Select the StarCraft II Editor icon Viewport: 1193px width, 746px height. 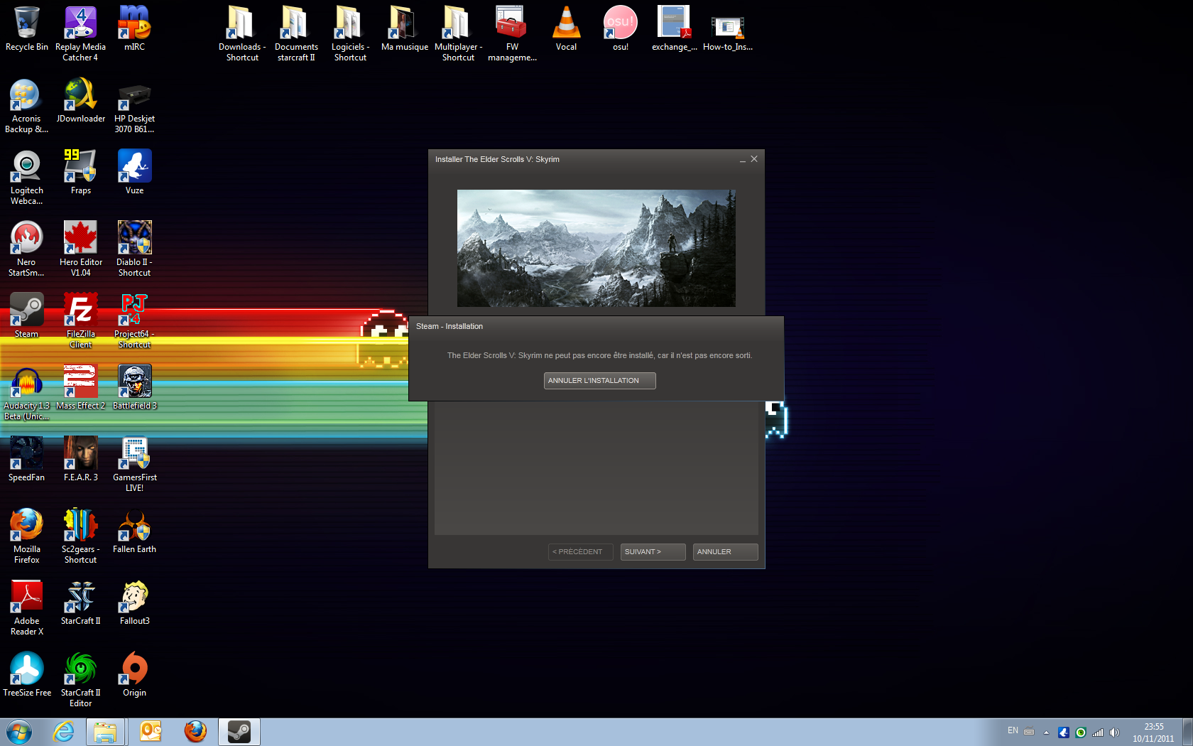pyautogui.click(x=81, y=681)
